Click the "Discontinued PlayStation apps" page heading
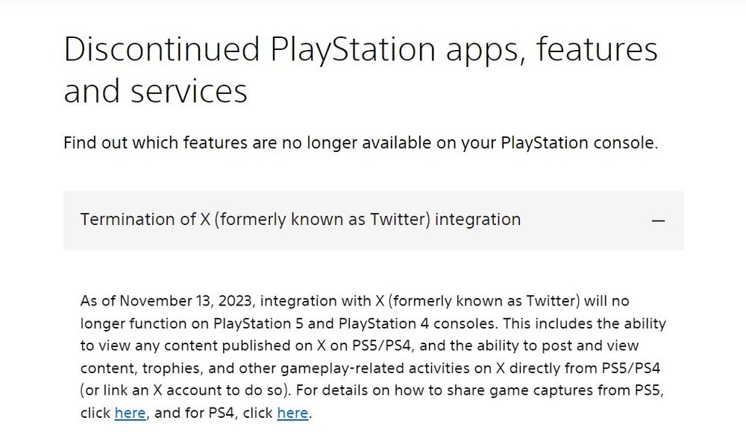Viewport: 746px width, 438px height. click(x=360, y=50)
